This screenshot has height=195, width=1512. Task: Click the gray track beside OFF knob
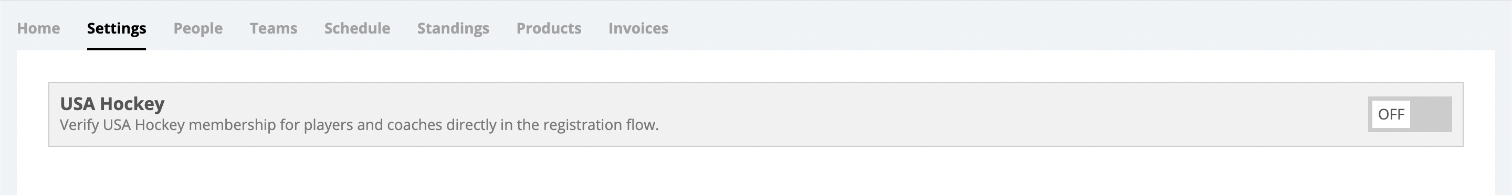point(1431,114)
